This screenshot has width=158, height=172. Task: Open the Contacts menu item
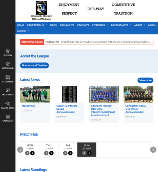coord(83,25)
